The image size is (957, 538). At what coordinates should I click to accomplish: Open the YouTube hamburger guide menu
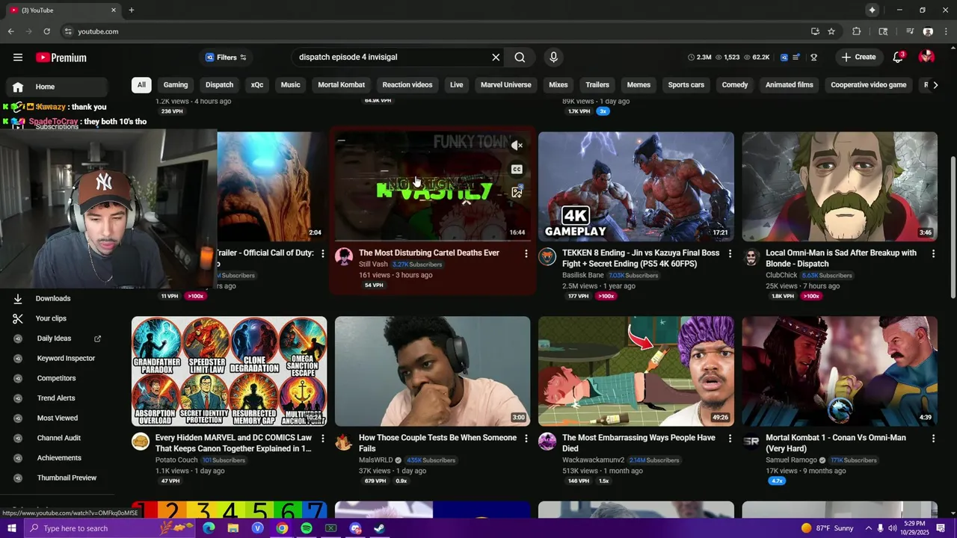coord(18,58)
